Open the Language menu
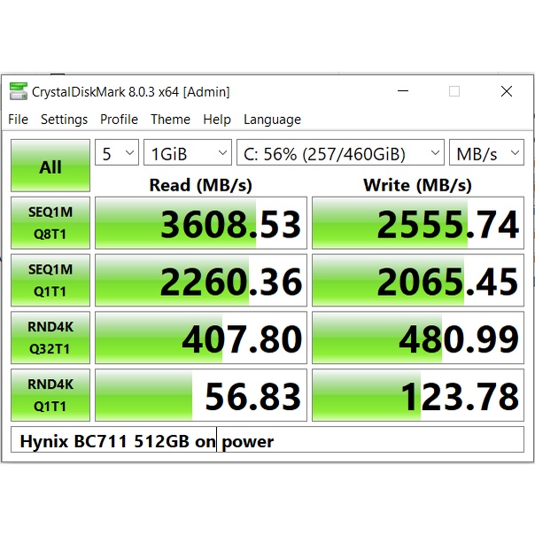This screenshot has height=535, width=535. (x=272, y=120)
